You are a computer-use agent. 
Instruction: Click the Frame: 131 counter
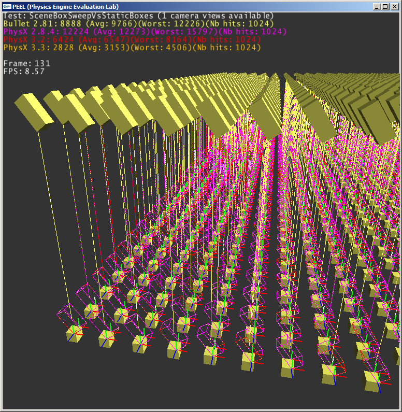click(27, 63)
